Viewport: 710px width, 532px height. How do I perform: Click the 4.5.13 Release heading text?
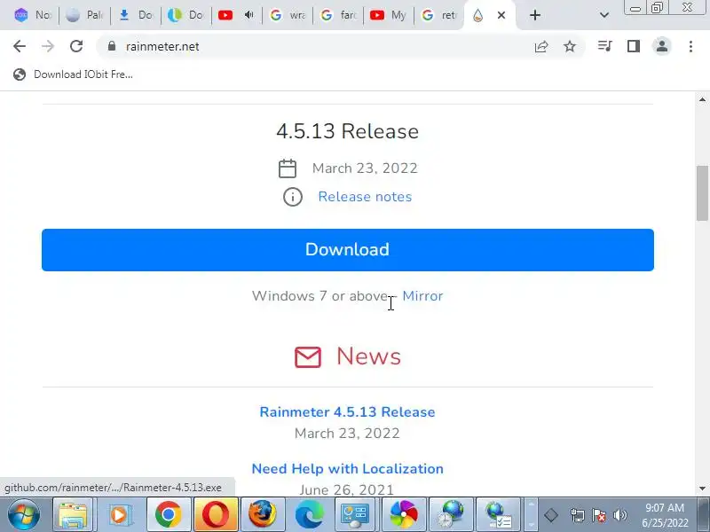(x=347, y=131)
